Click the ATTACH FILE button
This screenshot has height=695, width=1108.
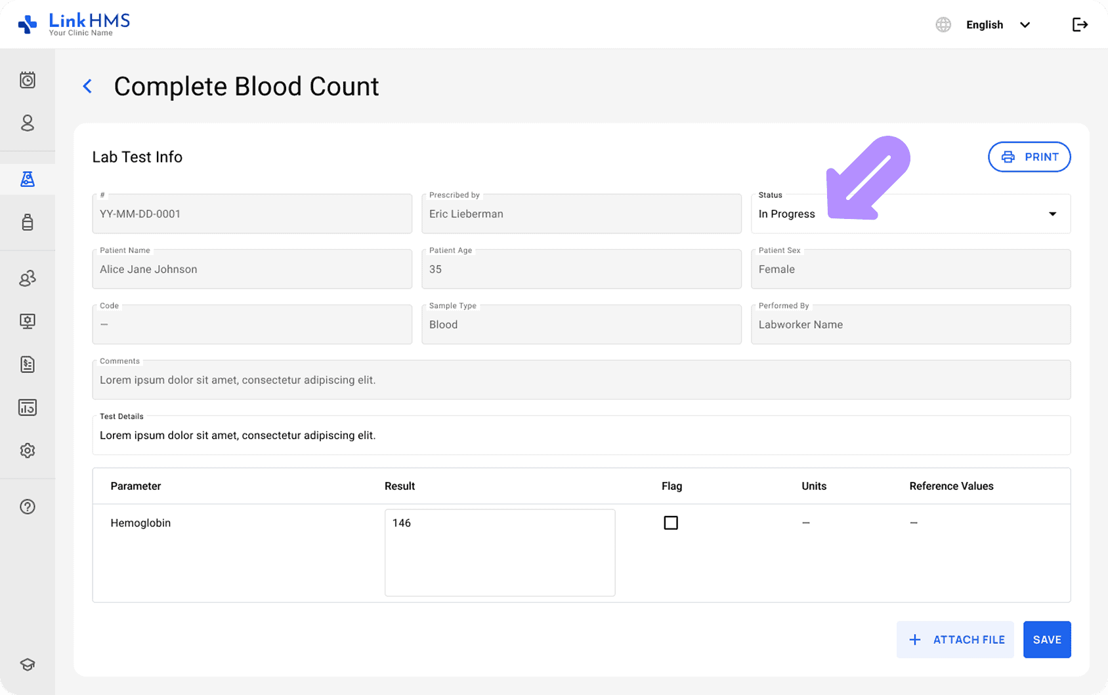(955, 639)
